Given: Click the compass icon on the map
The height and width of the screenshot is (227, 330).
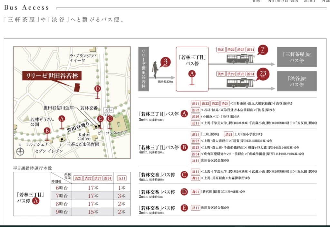Looking at the screenshot, I should point(20,151).
